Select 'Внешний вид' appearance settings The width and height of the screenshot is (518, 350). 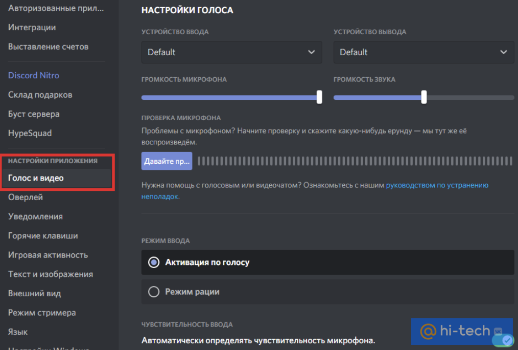click(x=34, y=293)
